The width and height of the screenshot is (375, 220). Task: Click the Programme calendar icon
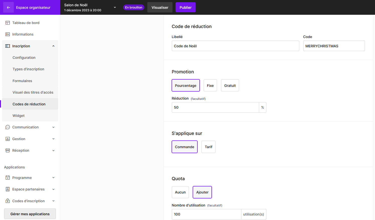click(x=8, y=178)
